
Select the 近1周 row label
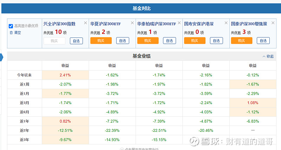point(24,84)
